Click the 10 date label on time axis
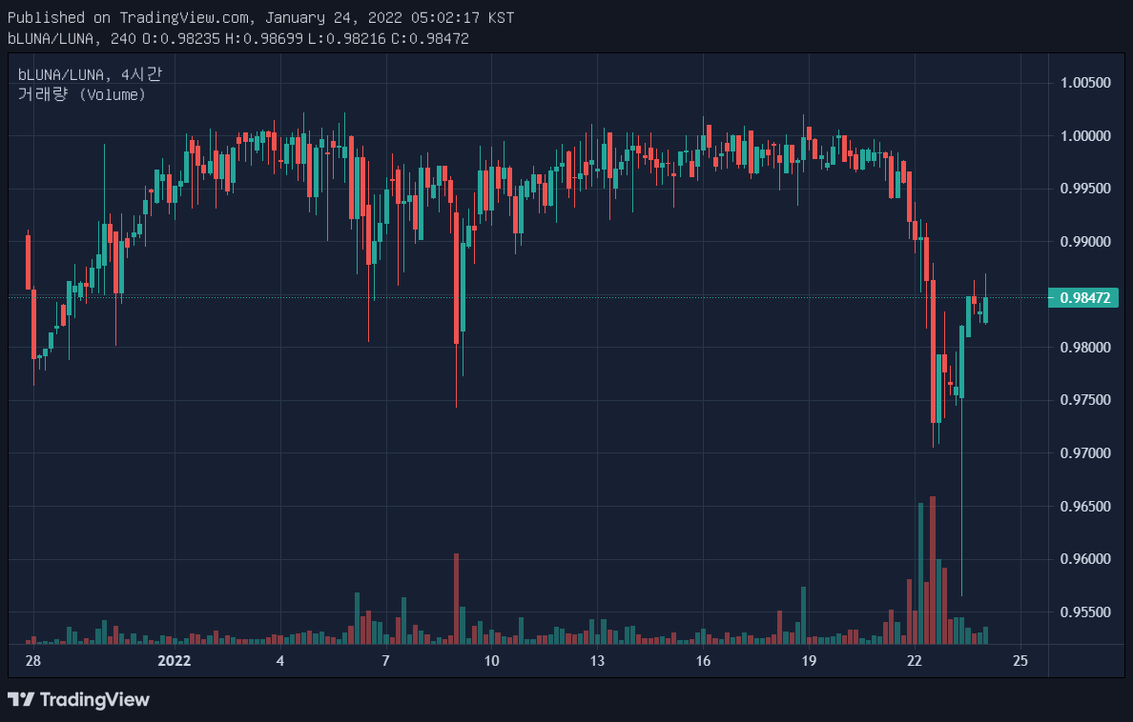 [491, 661]
